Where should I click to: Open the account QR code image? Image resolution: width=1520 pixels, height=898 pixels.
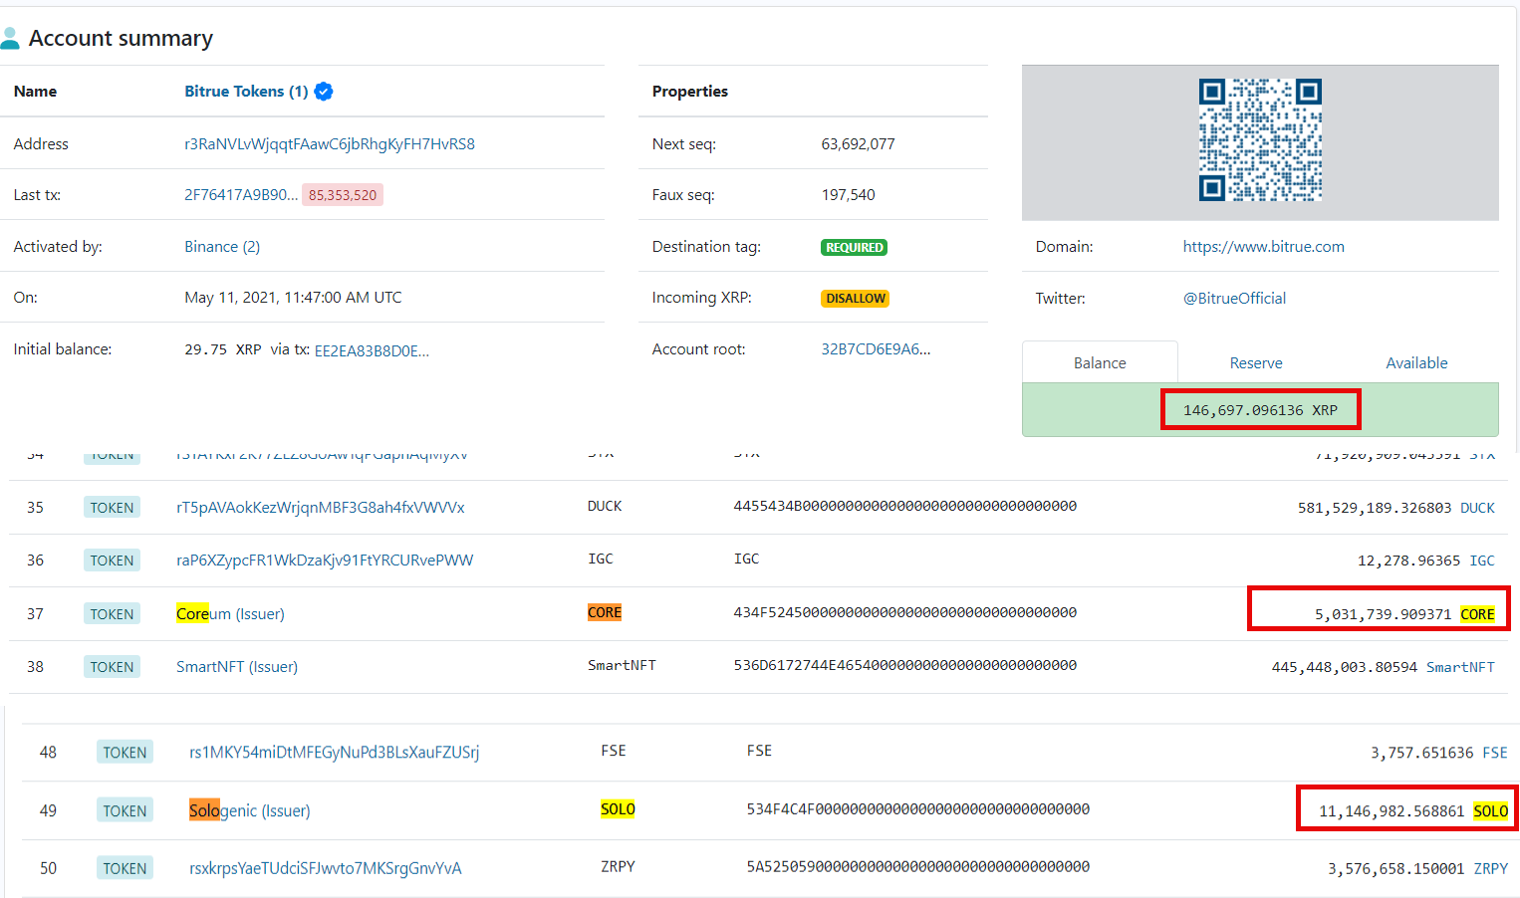tap(1260, 140)
